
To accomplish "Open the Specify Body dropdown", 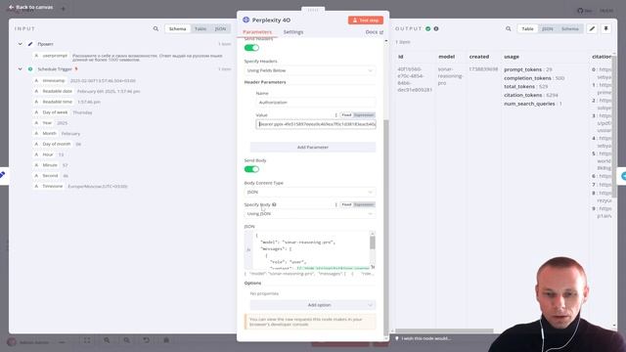I will tap(310, 214).
